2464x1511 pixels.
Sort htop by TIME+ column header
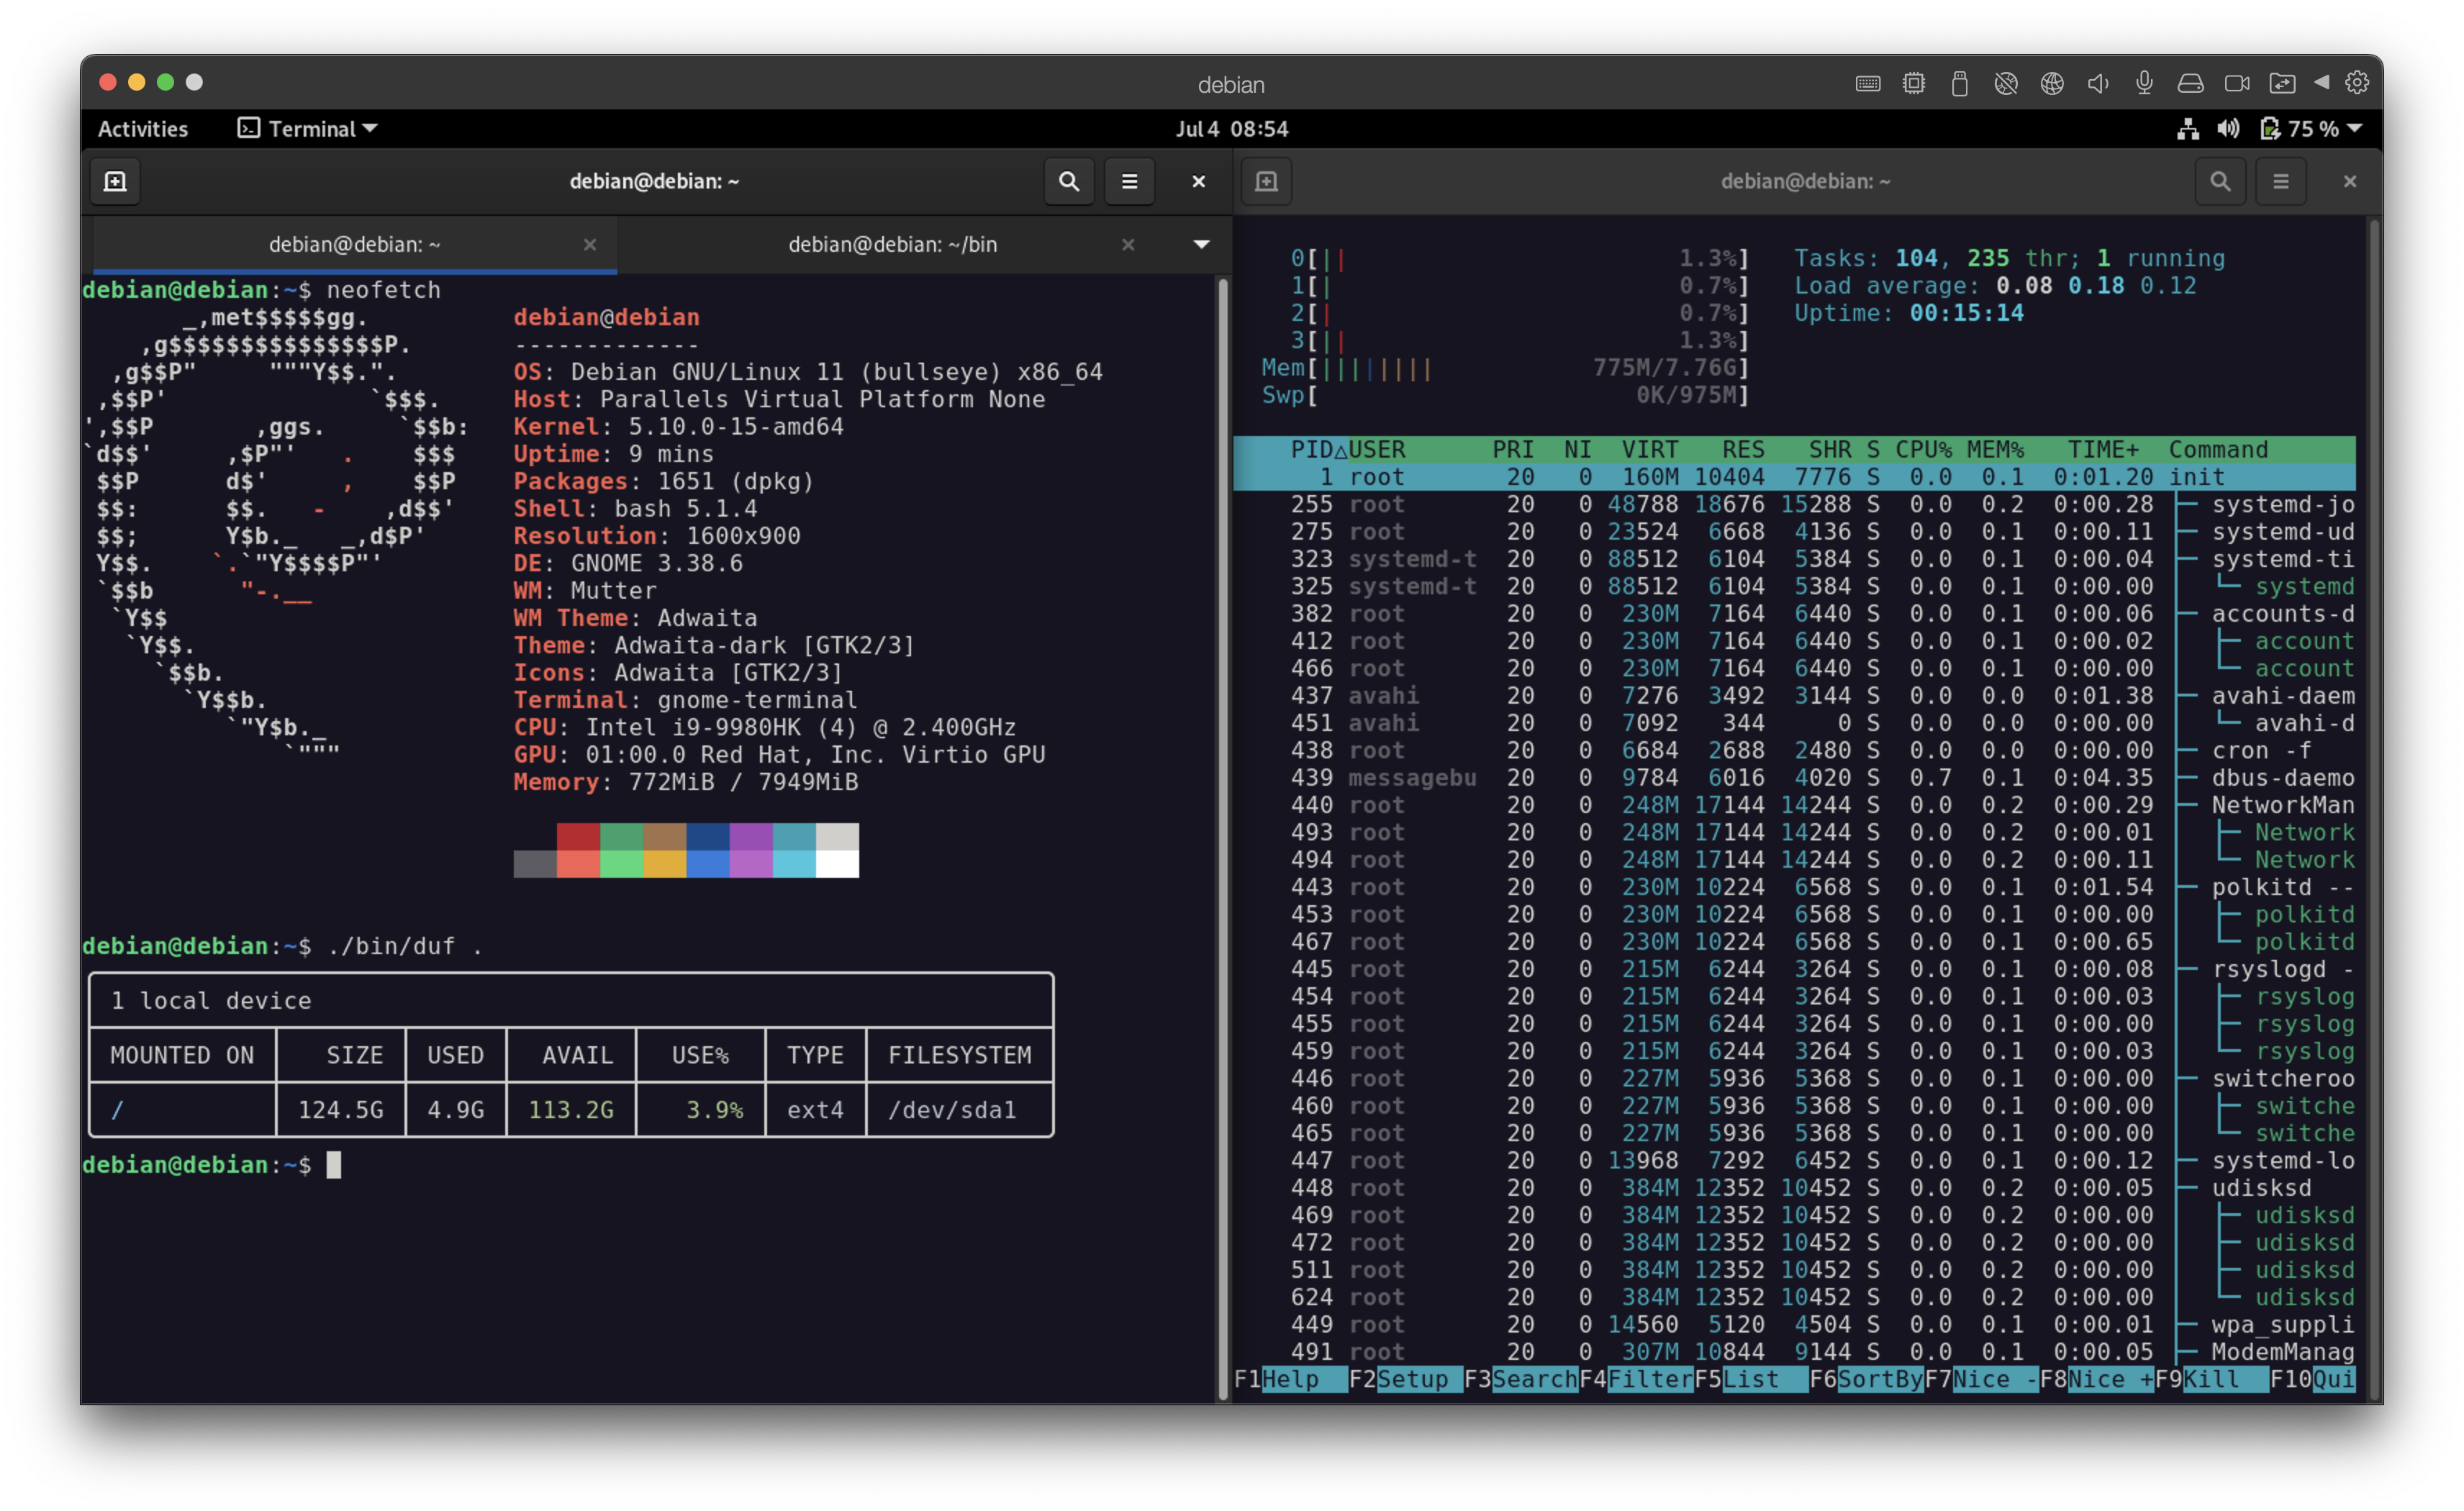2103,449
